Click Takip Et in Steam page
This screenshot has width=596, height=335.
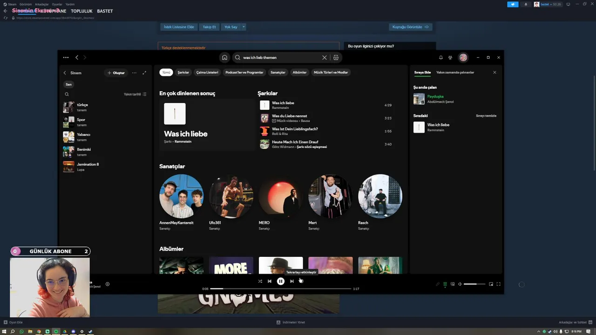[x=209, y=27]
